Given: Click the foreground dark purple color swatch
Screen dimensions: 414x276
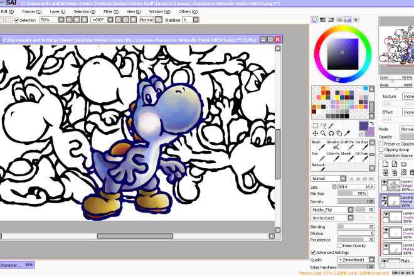Looking at the screenshot, I should point(363,125).
